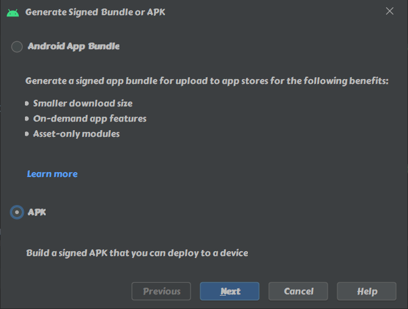Click 'Build a signed APK' description text

[x=137, y=253]
